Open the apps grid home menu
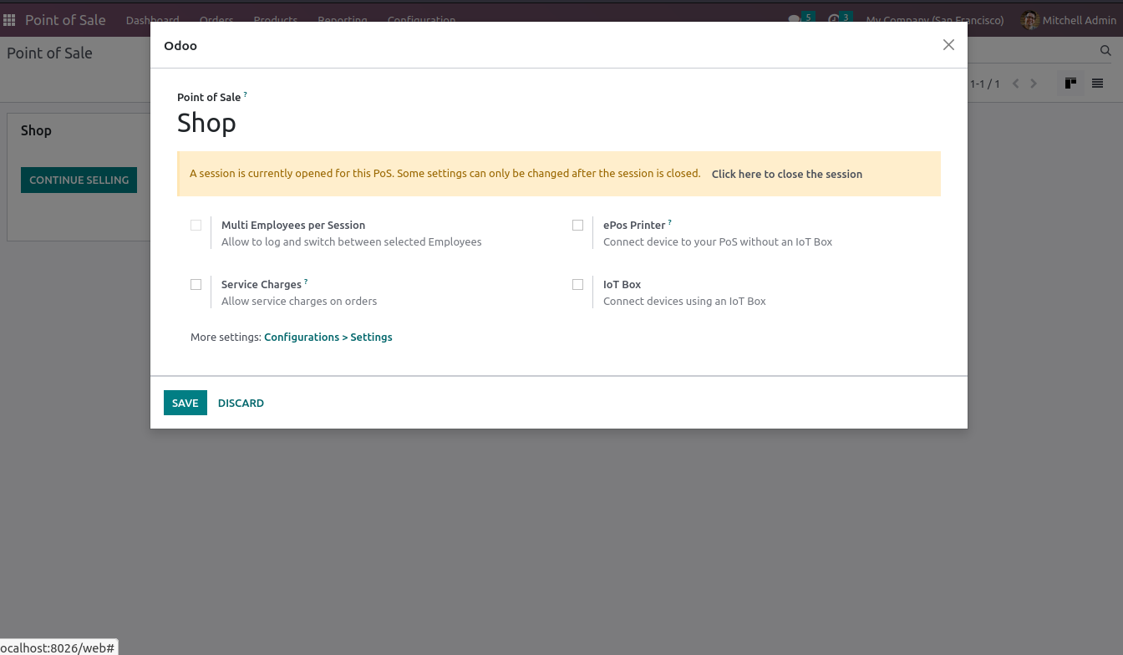This screenshot has height=655, width=1123. (x=9, y=20)
